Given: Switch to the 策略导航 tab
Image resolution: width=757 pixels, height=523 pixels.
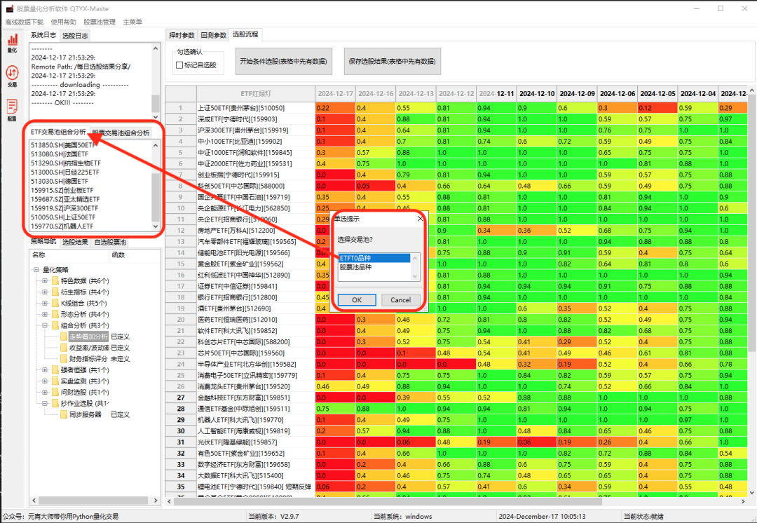Looking at the screenshot, I should click(43, 241).
